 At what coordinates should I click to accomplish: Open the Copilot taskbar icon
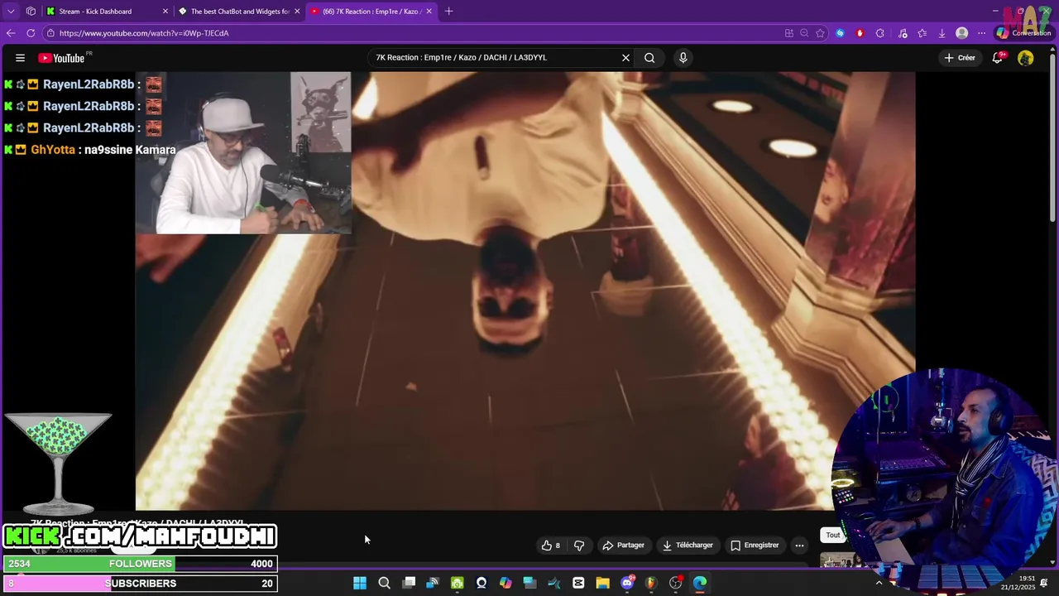(x=506, y=583)
